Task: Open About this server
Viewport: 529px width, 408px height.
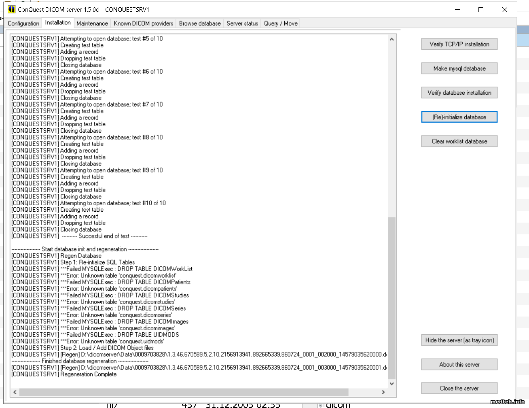Action: pyautogui.click(x=459, y=365)
